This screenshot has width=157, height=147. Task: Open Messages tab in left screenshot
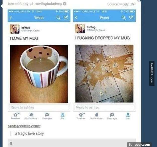[x=47, y=116]
